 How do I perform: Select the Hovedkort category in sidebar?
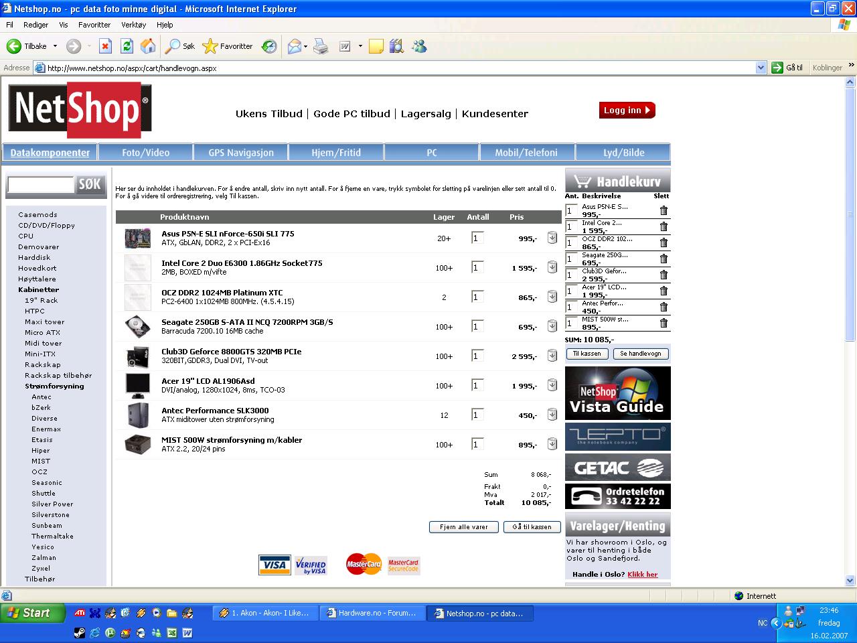[37, 268]
